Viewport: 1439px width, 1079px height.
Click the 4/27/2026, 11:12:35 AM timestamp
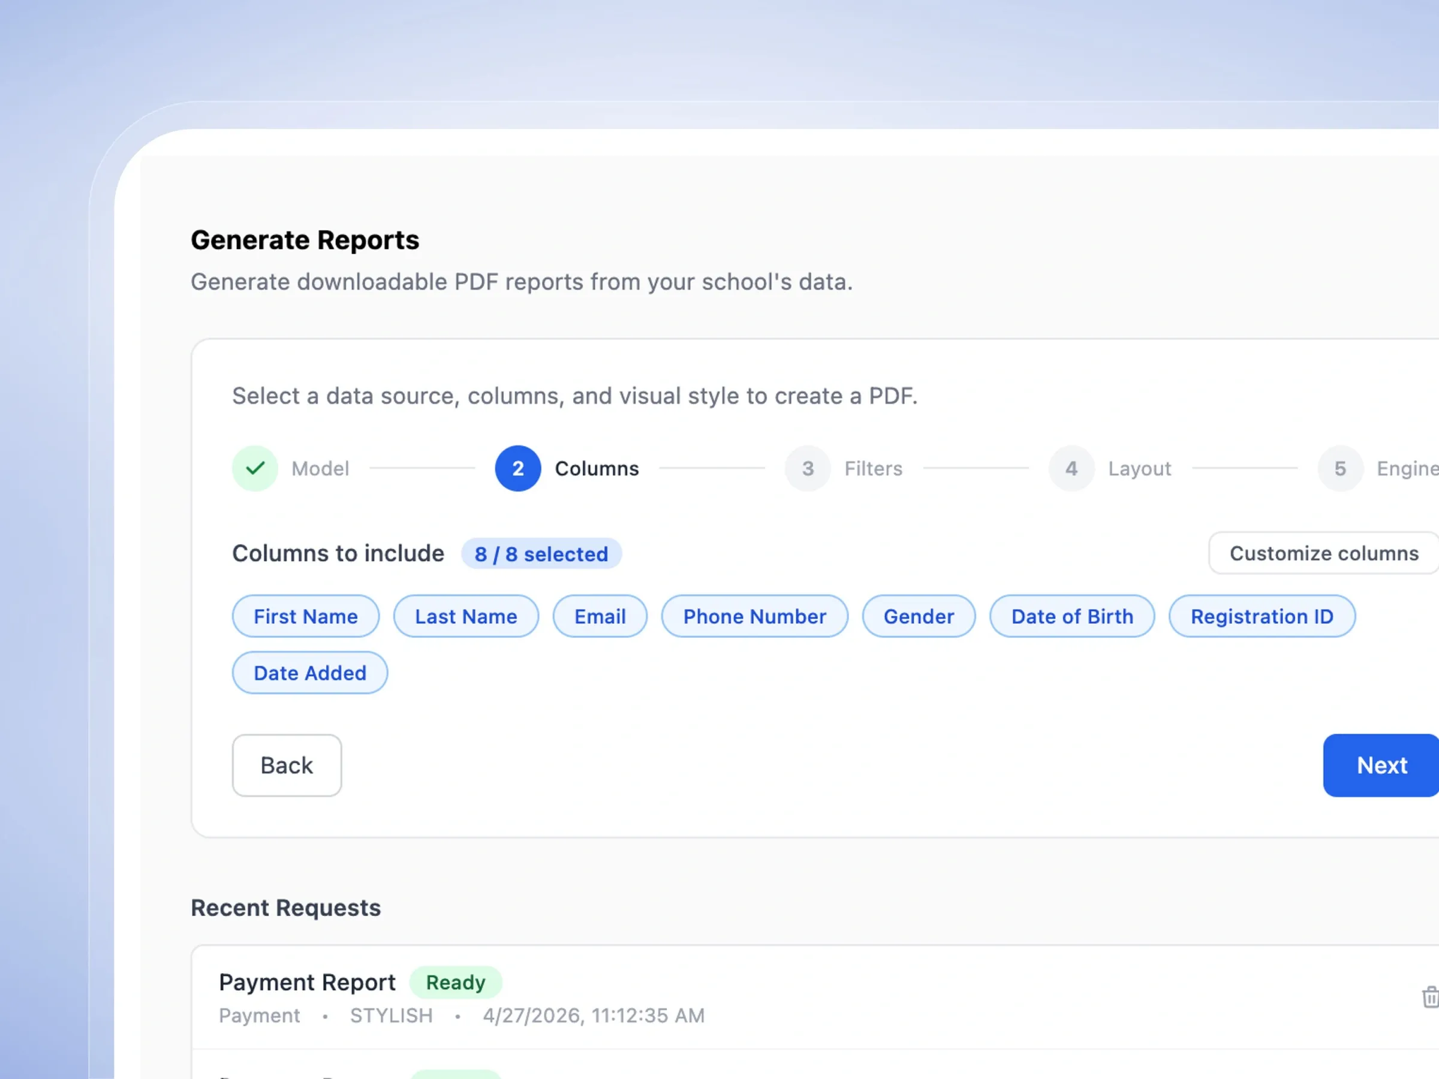[594, 1015]
